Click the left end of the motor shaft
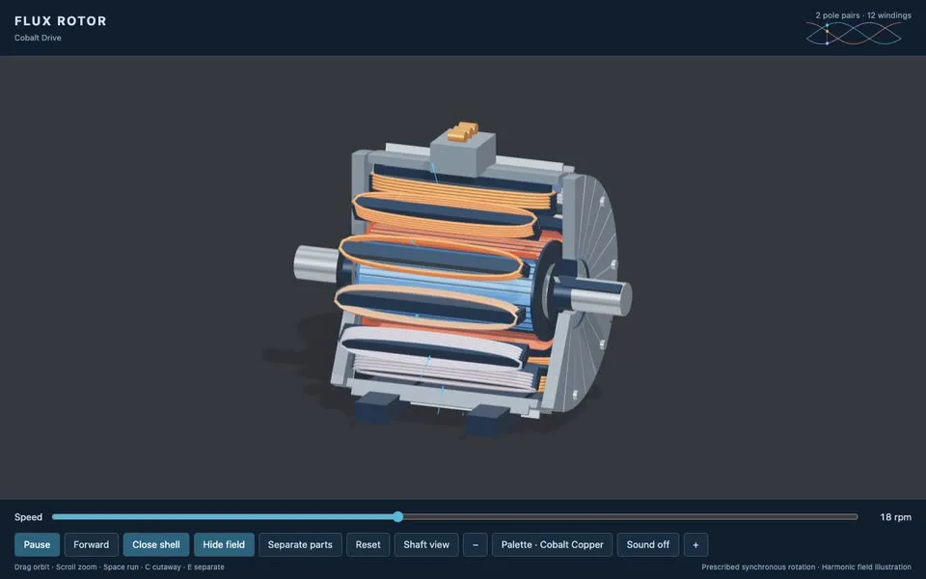The height and width of the screenshot is (579, 926). pos(316,263)
